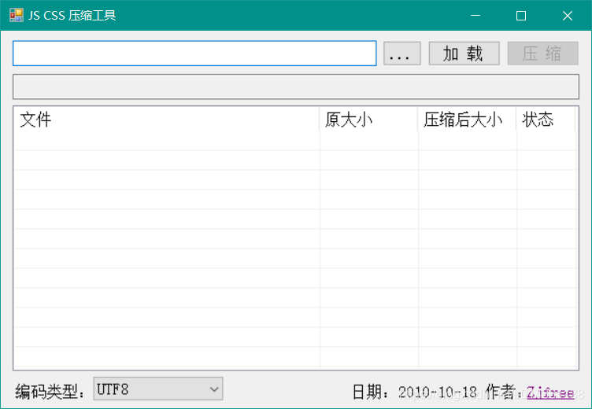
Task: Click the 编码类型 label
Action: (50, 392)
